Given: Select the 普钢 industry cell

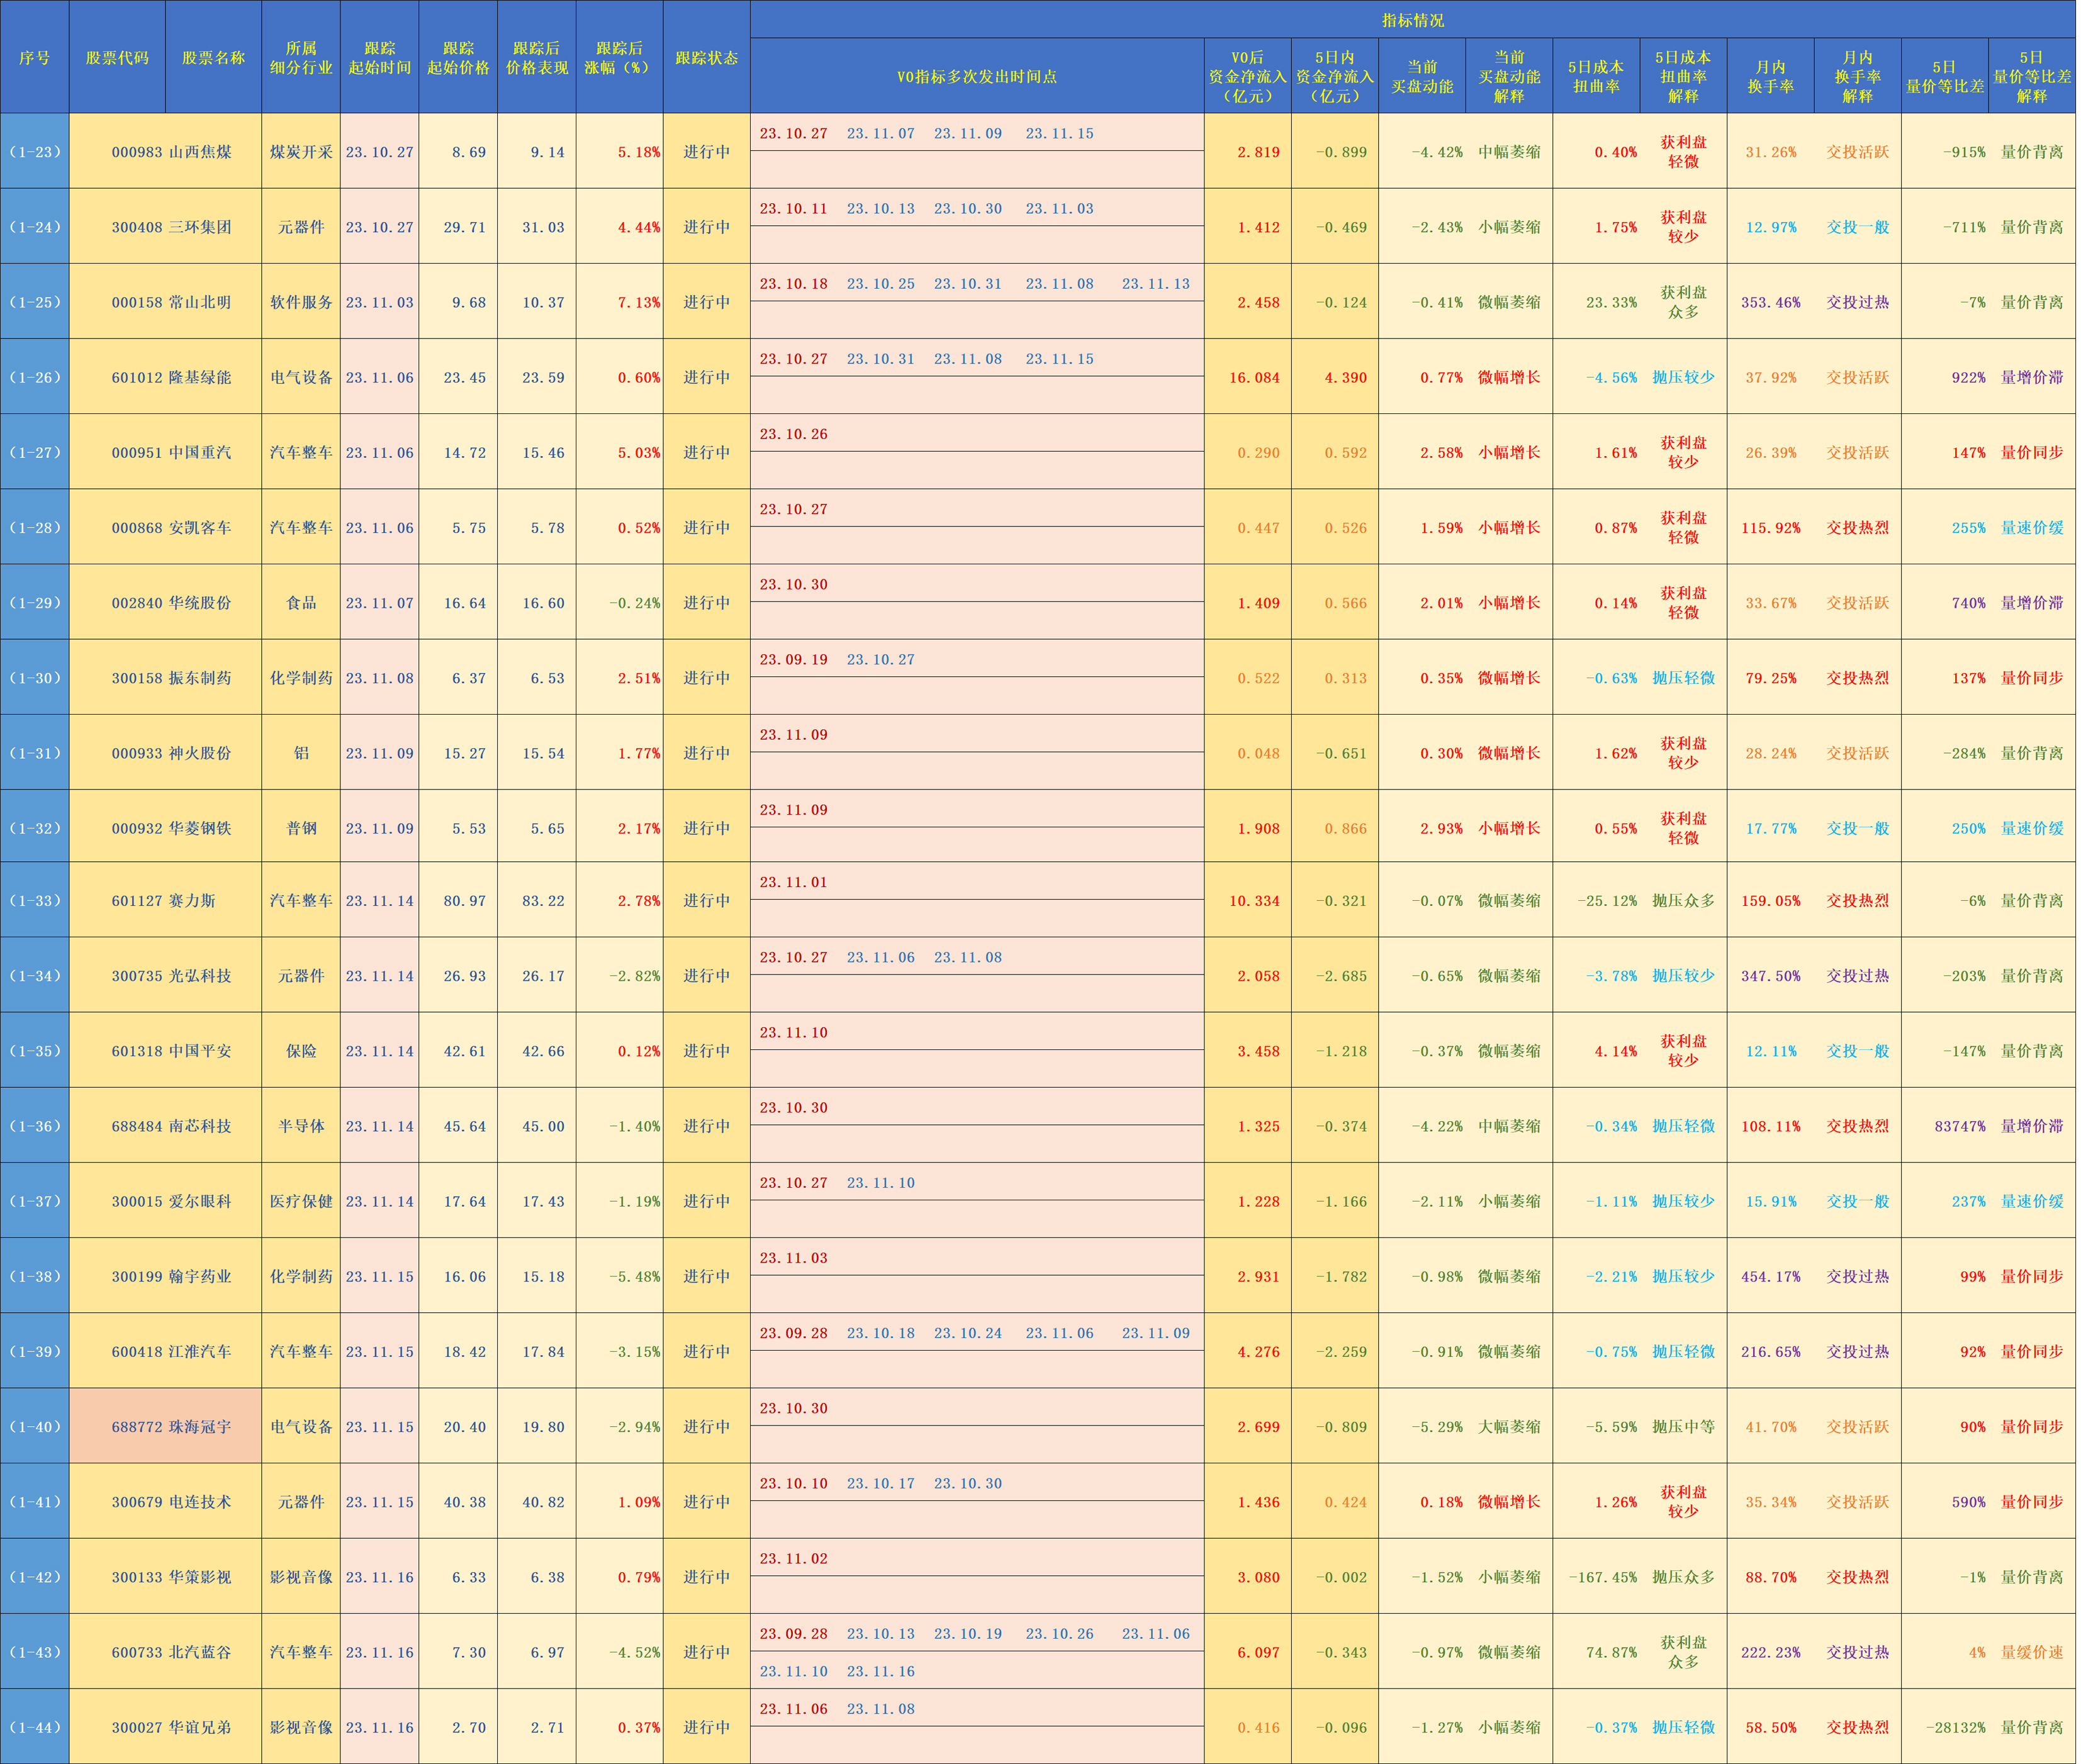Looking at the screenshot, I should (x=301, y=827).
